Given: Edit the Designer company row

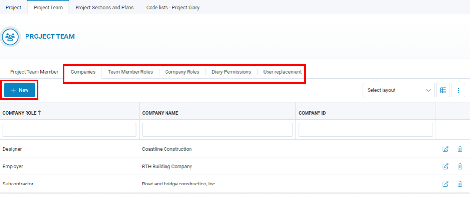Looking at the screenshot, I should (445, 149).
